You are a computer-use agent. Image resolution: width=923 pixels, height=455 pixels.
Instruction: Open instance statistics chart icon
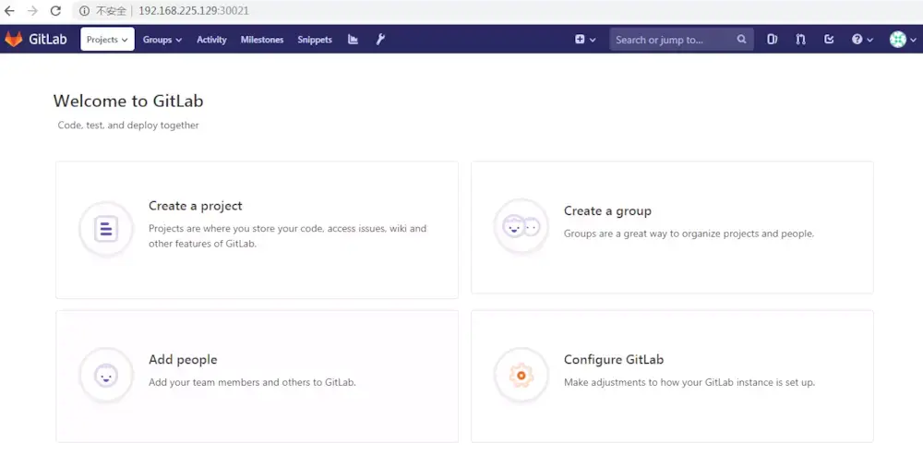353,40
